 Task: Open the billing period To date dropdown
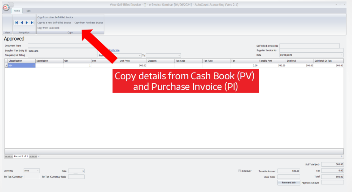179,55
